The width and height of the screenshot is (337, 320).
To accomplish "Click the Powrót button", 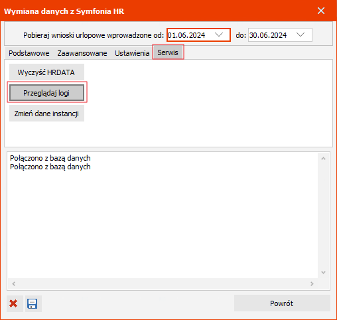I will (x=282, y=303).
